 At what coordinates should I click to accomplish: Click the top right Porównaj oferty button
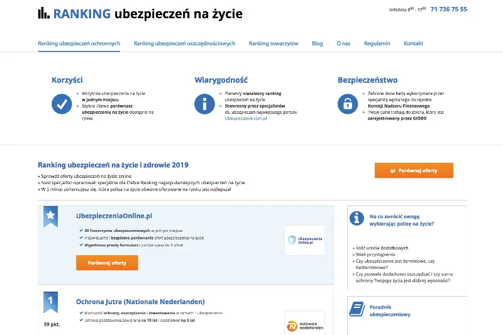click(414, 170)
